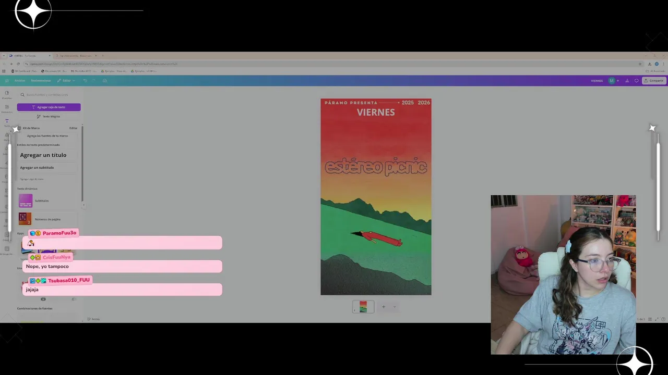Viewport: 668px width, 375px height.
Task: Select the 2026 text on poster
Action: coord(424,103)
